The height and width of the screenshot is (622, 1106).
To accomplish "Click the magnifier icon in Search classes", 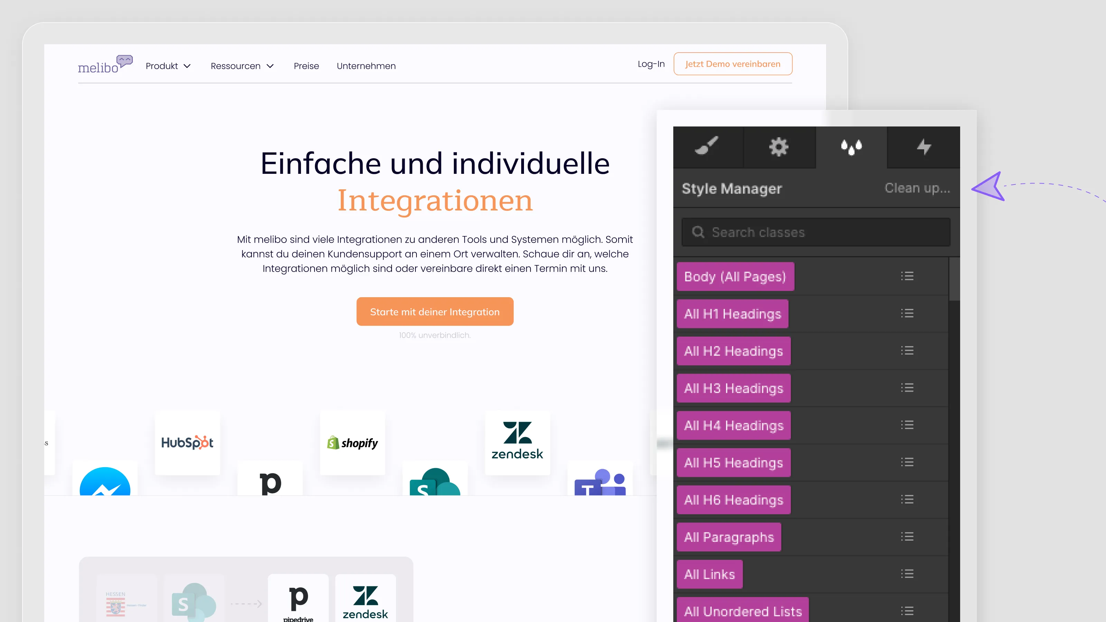I will click(x=698, y=232).
